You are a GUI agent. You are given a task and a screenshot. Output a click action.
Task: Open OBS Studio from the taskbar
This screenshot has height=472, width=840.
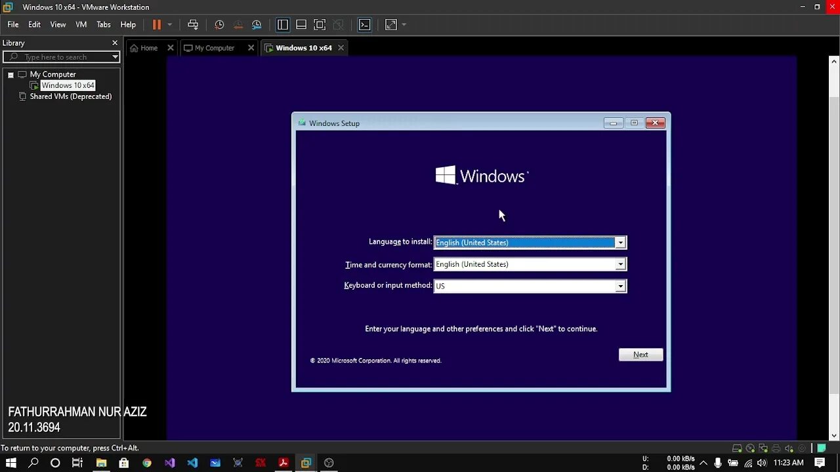[x=329, y=463]
